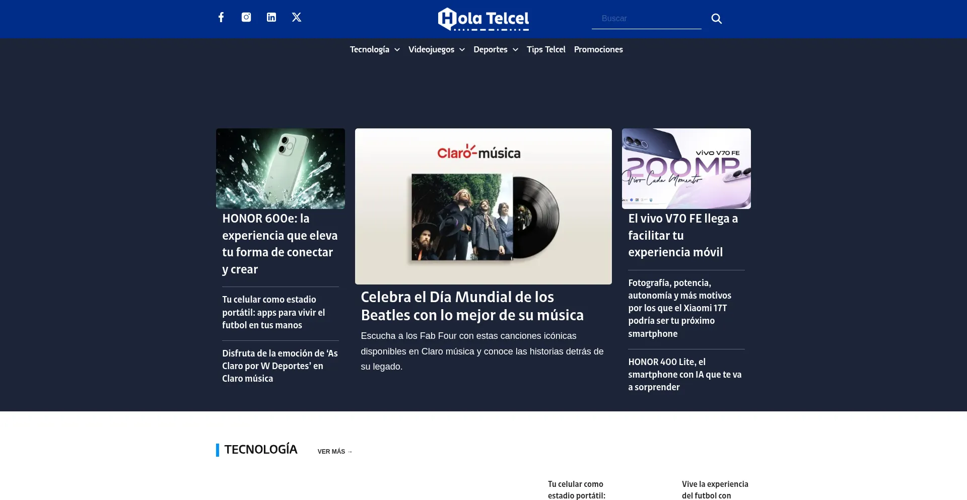Open the Deportes nav item
The image size is (967, 500).
pyautogui.click(x=491, y=49)
